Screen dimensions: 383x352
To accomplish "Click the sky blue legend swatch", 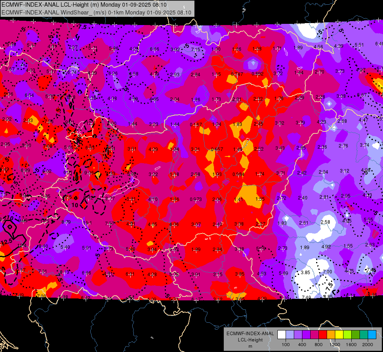I will (x=372, y=335).
